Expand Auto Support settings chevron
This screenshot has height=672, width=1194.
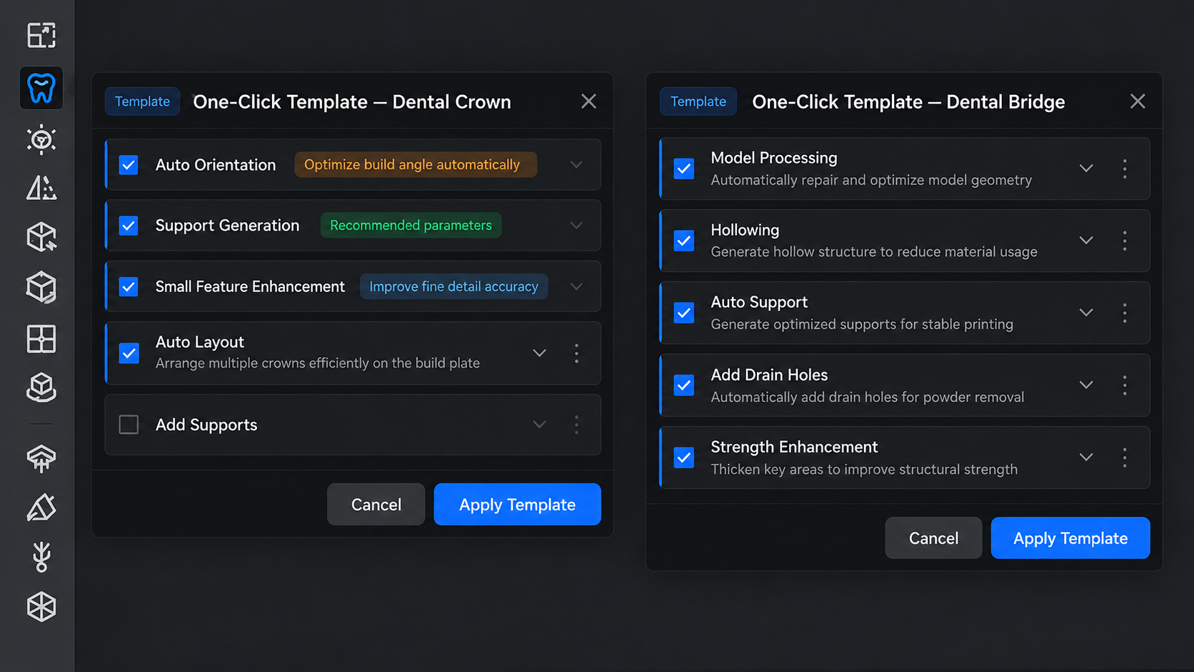(1086, 313)
